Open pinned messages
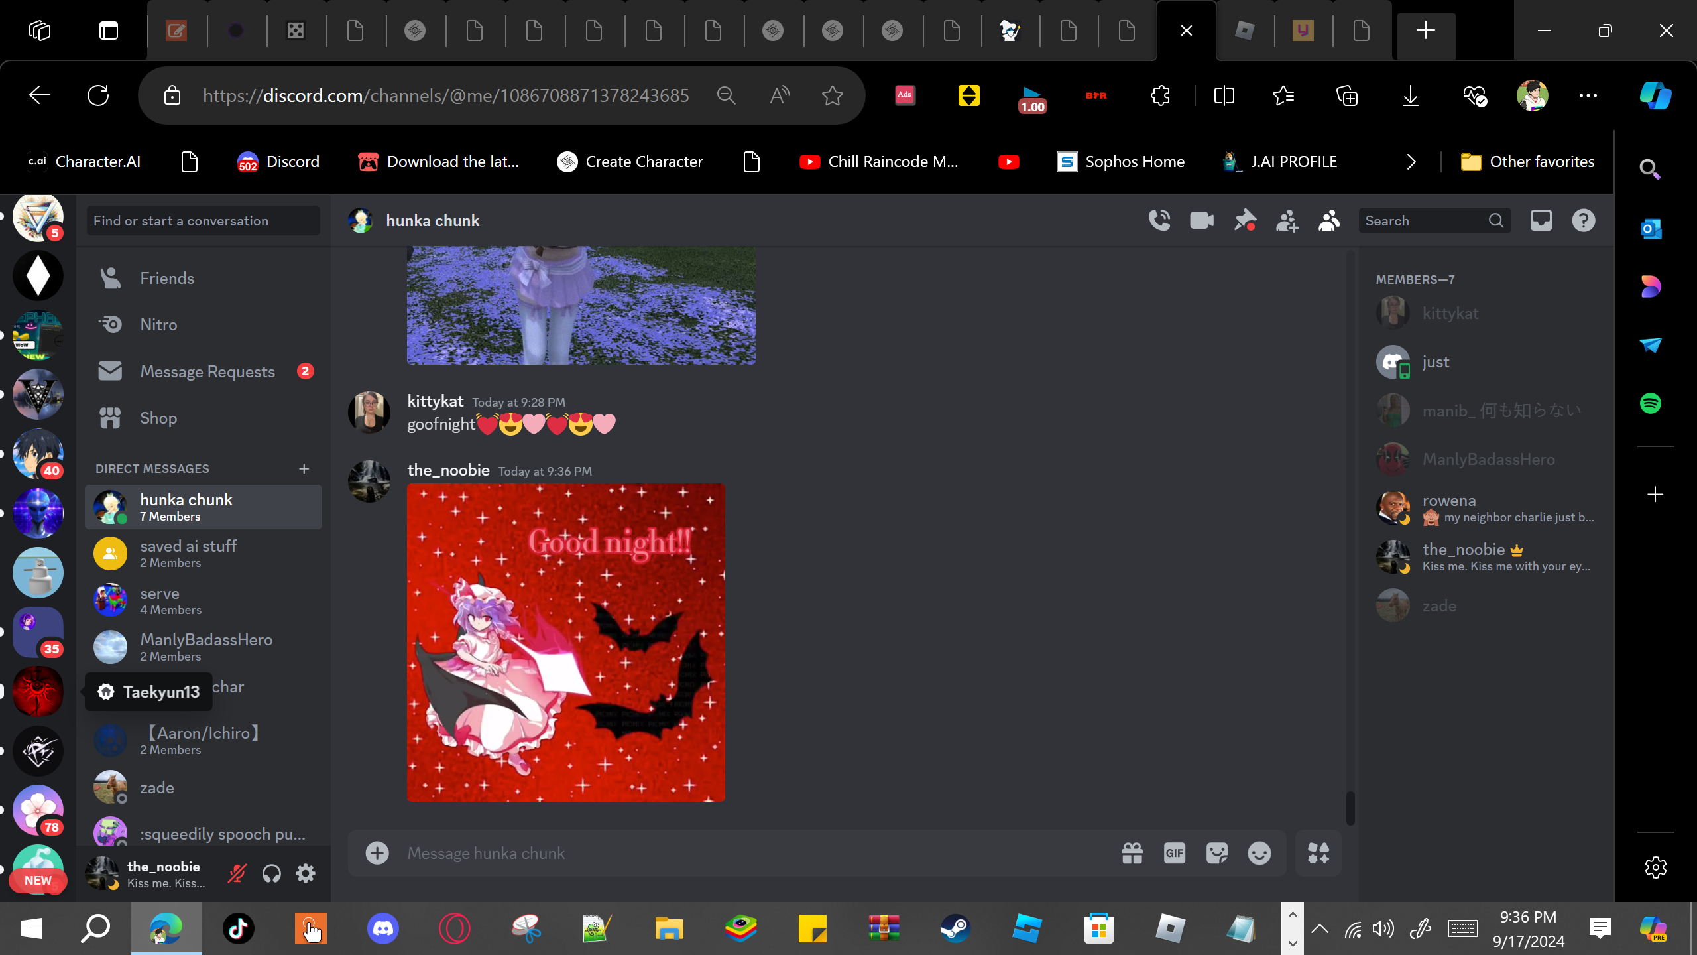Viewport: 1697px width, 955px height. pyautogui.click(x=1244, y=221)
